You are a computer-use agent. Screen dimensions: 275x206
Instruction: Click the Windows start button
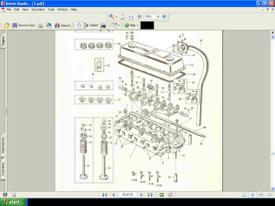13,202
